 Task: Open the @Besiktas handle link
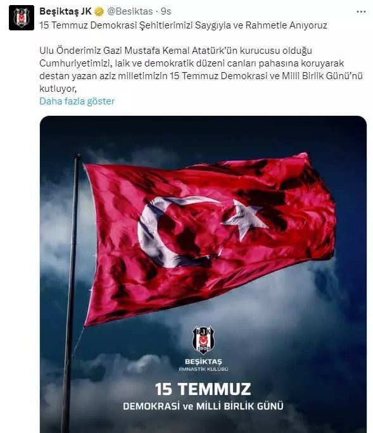pyautogui.click(x=130, y=11)
